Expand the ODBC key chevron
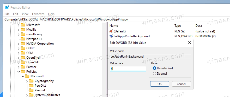 tap(19, 48)
